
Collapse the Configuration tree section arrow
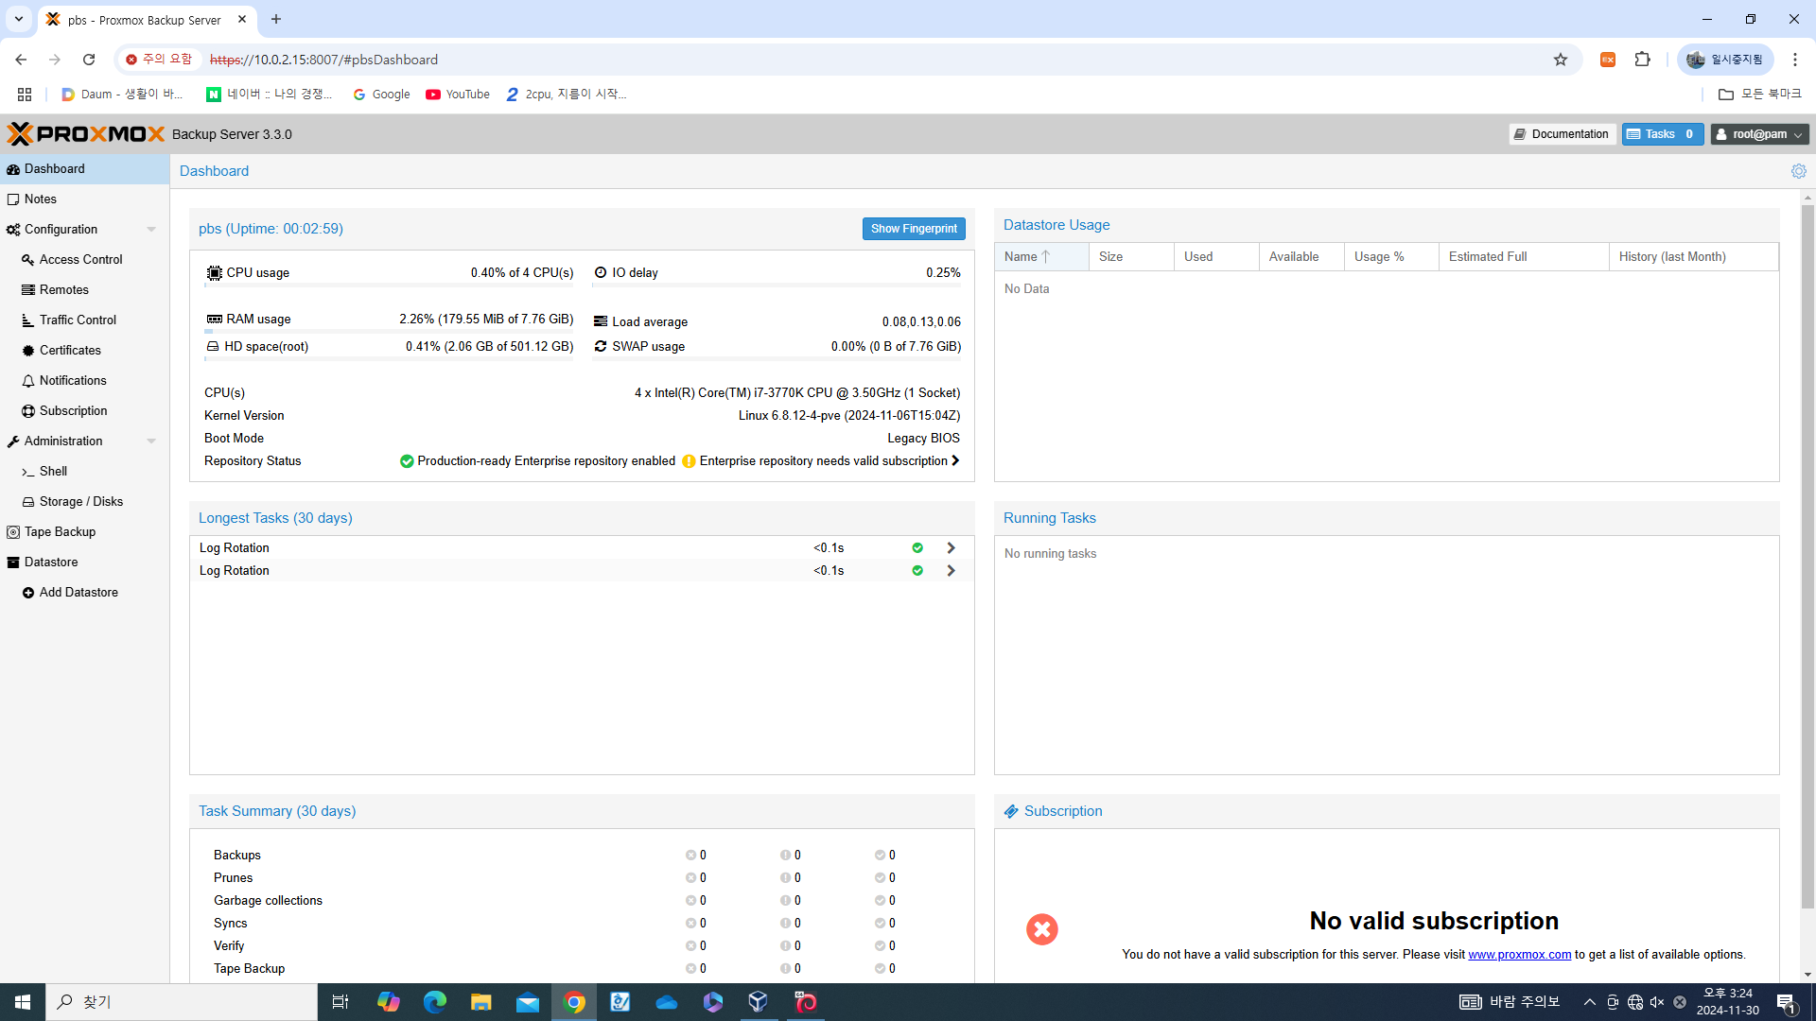pos(151,230)
